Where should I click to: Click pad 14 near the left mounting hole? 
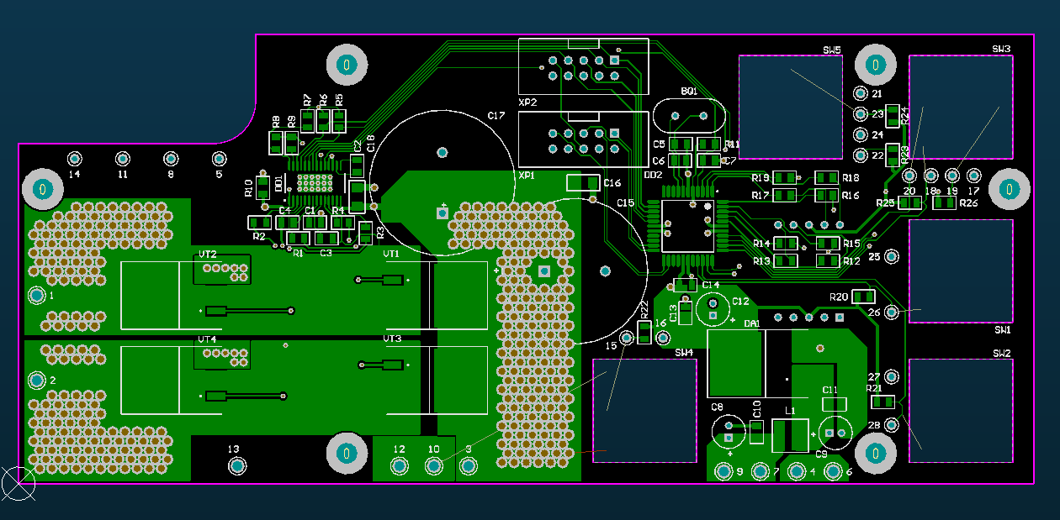[x=74, y=159]
